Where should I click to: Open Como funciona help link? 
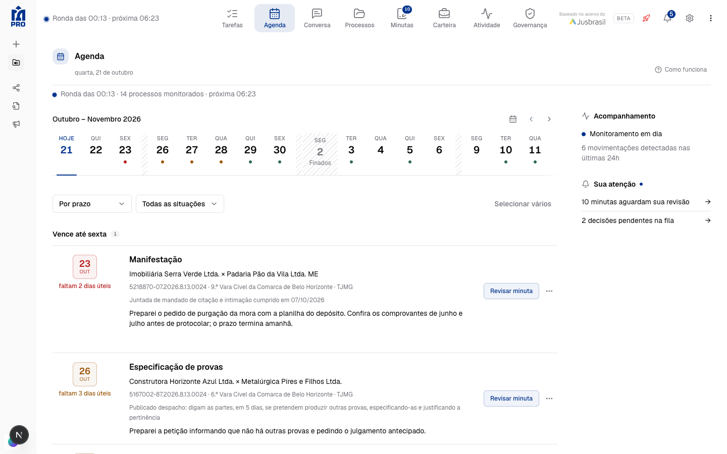click(x=681, y=70)
